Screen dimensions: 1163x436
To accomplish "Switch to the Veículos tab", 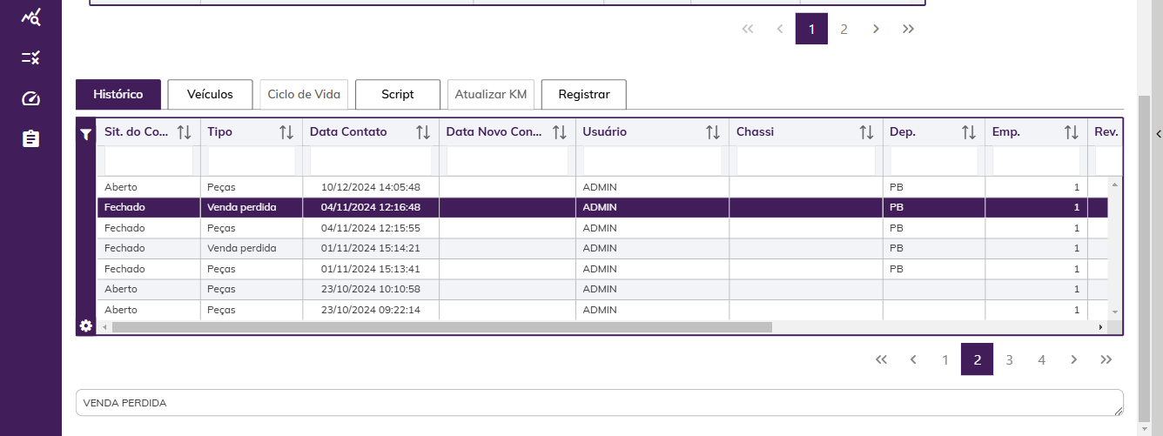I will tap(210, 94).
